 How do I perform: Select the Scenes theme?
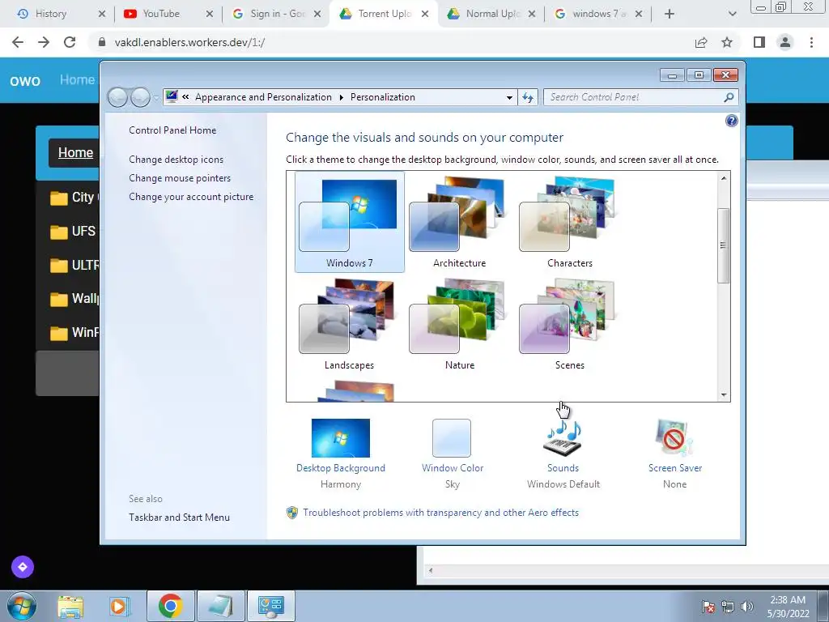569,324
